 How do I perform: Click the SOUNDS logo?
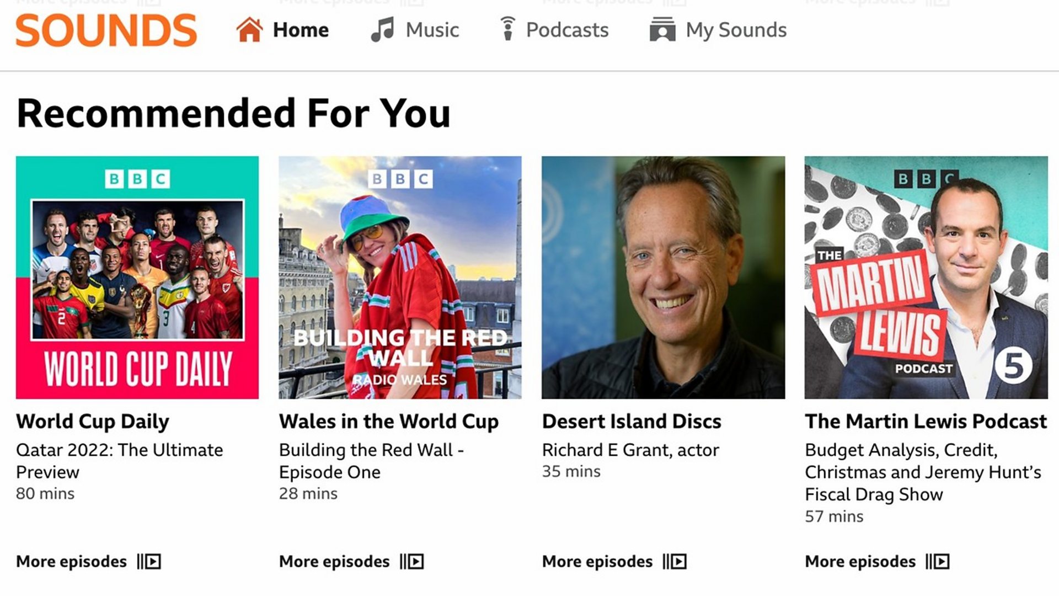(x=106, y=30)
